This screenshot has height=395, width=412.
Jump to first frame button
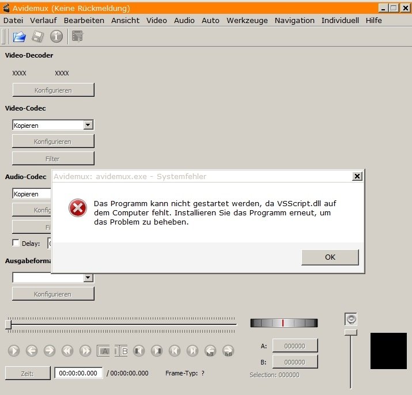pos(175,351)
